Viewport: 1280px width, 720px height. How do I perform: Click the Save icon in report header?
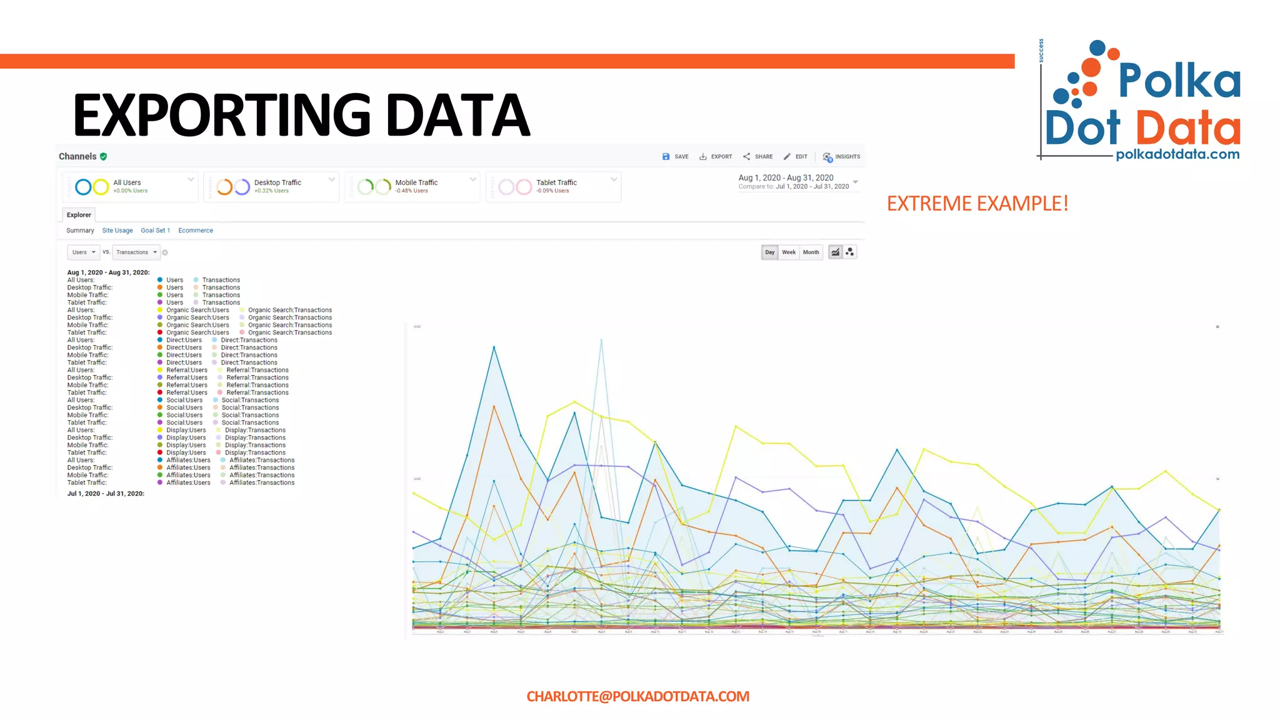(666, 157)
